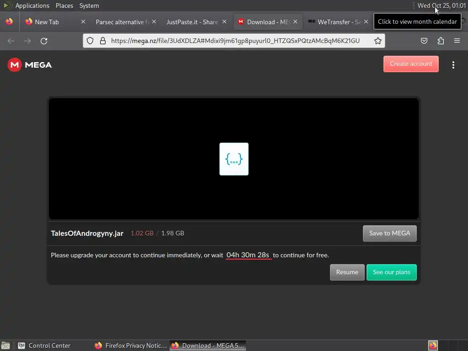The width and height of the screenshot is (468, 351).
Task: Open See our plans
Action: (391, 272)
